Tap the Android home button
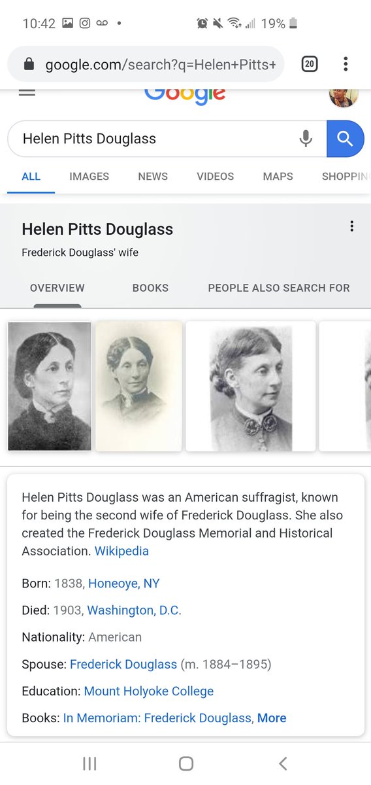This screenshot has height=785, width=371. [x=186, y=763]
